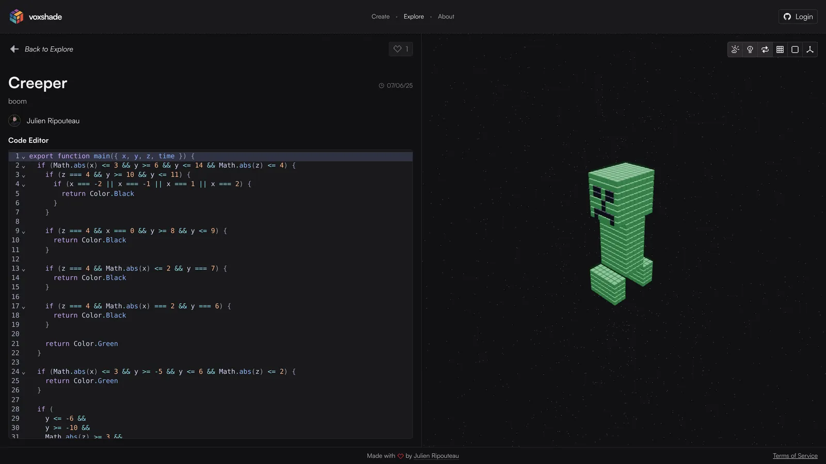Collapse the code fold arrow at line 4

click(x=24, y=185)
